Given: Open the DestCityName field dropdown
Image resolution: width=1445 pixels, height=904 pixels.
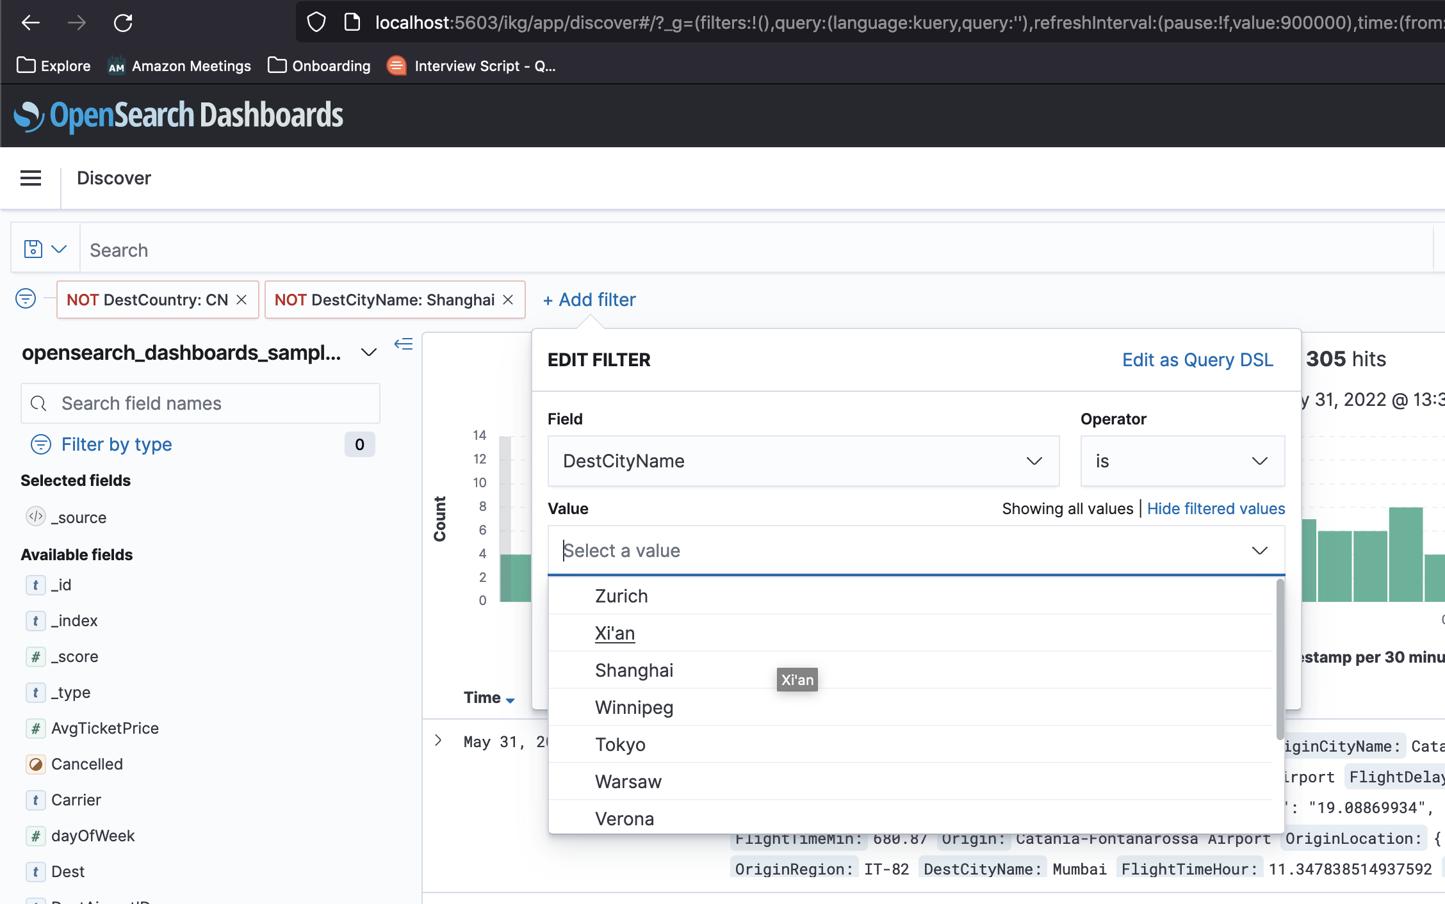Looking at the screenshot, I should pos(803,461).
